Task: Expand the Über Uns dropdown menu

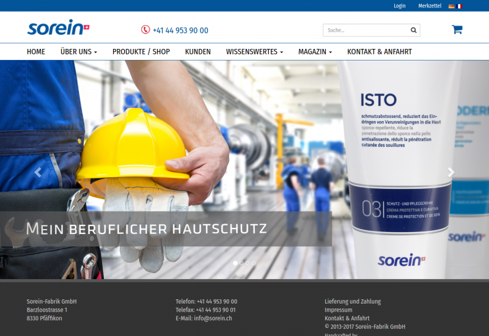Action: click(x=78, y=52)
